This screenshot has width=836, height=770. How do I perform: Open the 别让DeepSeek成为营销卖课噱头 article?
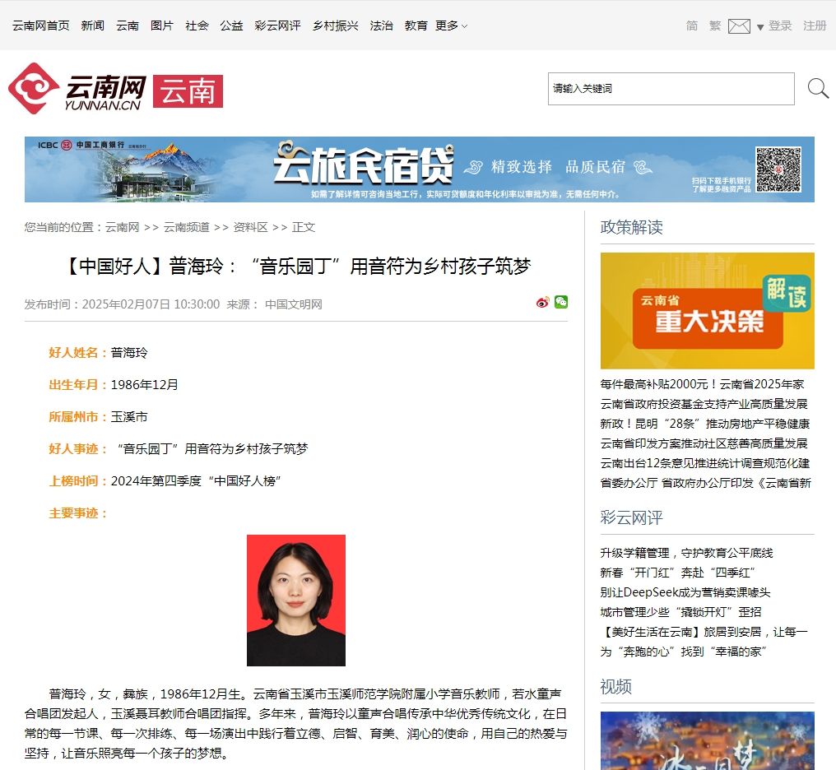click(685, 592)
